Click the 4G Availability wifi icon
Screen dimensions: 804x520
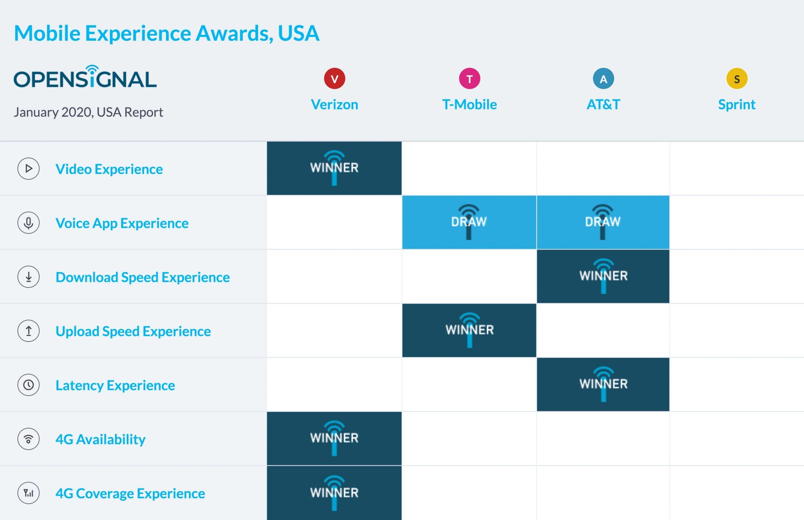(x=28, y=439)
